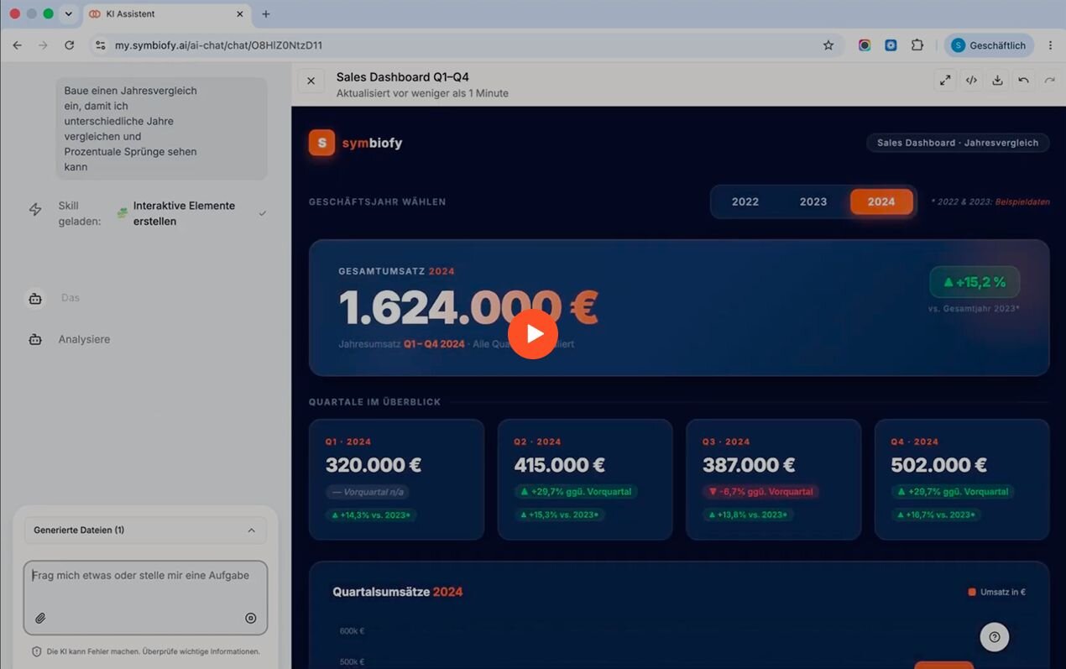Viewport: 1066px width, 669px height.
Task: Click the Gesamtumsatz 1.624.000 € figure
Action: tap(468, 308)
